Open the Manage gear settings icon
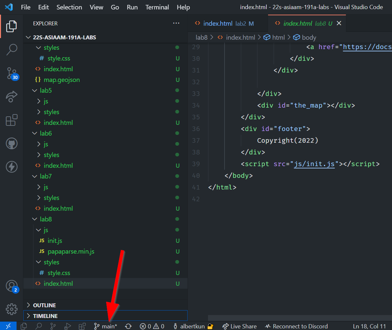 12,309
